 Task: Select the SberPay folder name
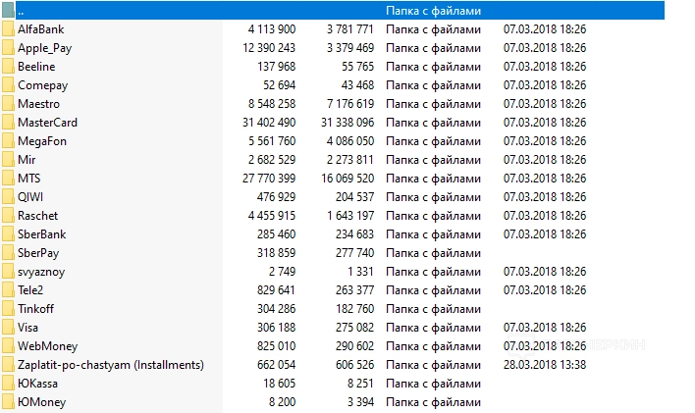[38, 253]
